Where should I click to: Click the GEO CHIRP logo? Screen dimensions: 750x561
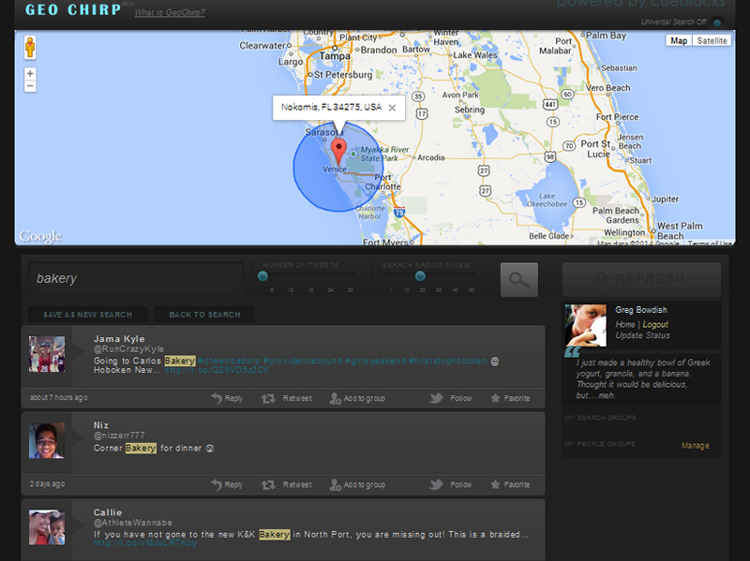pos(73,10)
